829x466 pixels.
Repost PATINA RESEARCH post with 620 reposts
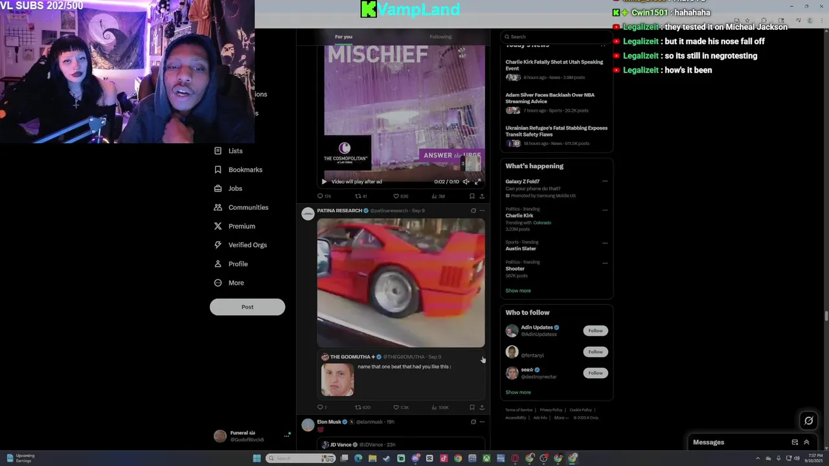point(363,407)
